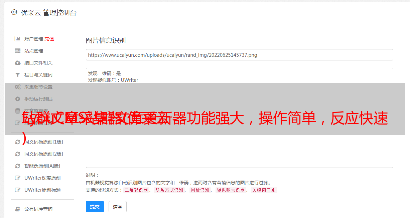Screen dimensions: 410x218
Task: Click the cloud upload icon for 接口文件相关
Action: coord(18,63)
